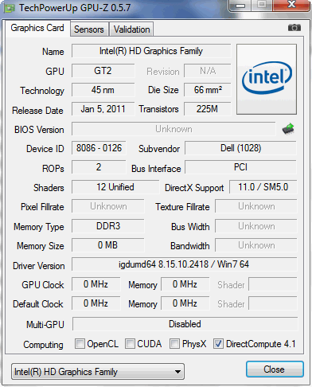Click the BIOS save chip icon
Viewport: 312px width, 387px height.
click(x=288, y=128)
